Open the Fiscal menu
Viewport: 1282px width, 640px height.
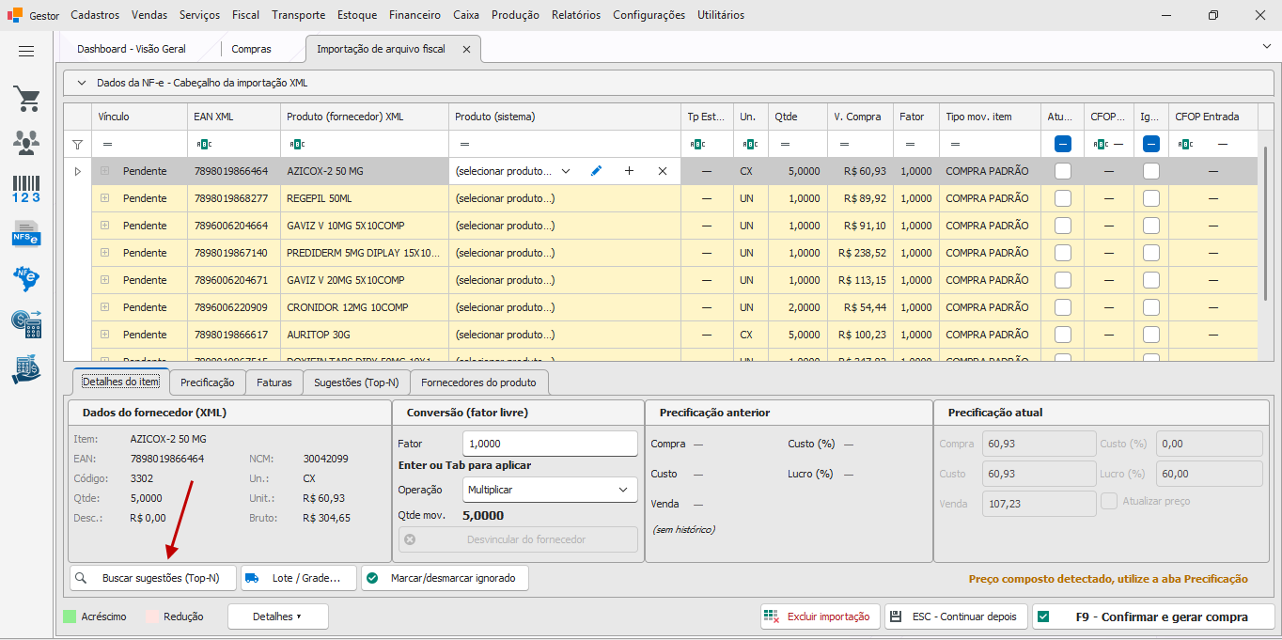[245, 15]
